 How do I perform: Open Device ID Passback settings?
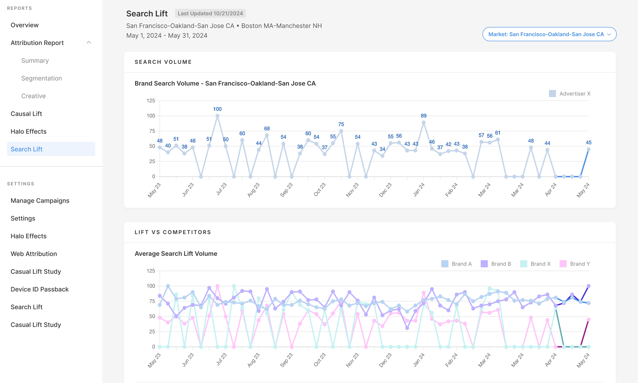(40, 289)
